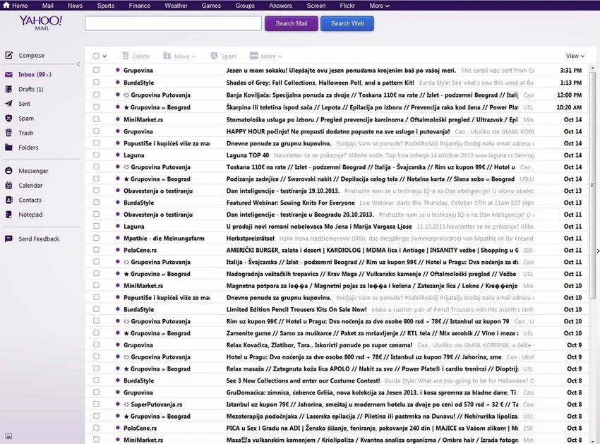Screen dimensions: 600x444
Task: Click the Send Feedback speech bubble icon
Action: [8, 239]
